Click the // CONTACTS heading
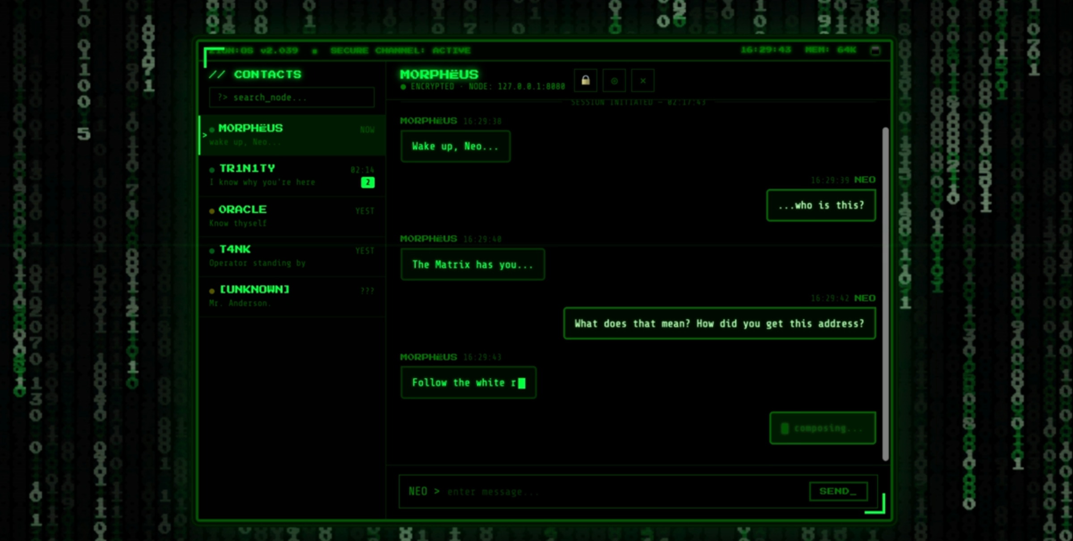 [255, 74]
